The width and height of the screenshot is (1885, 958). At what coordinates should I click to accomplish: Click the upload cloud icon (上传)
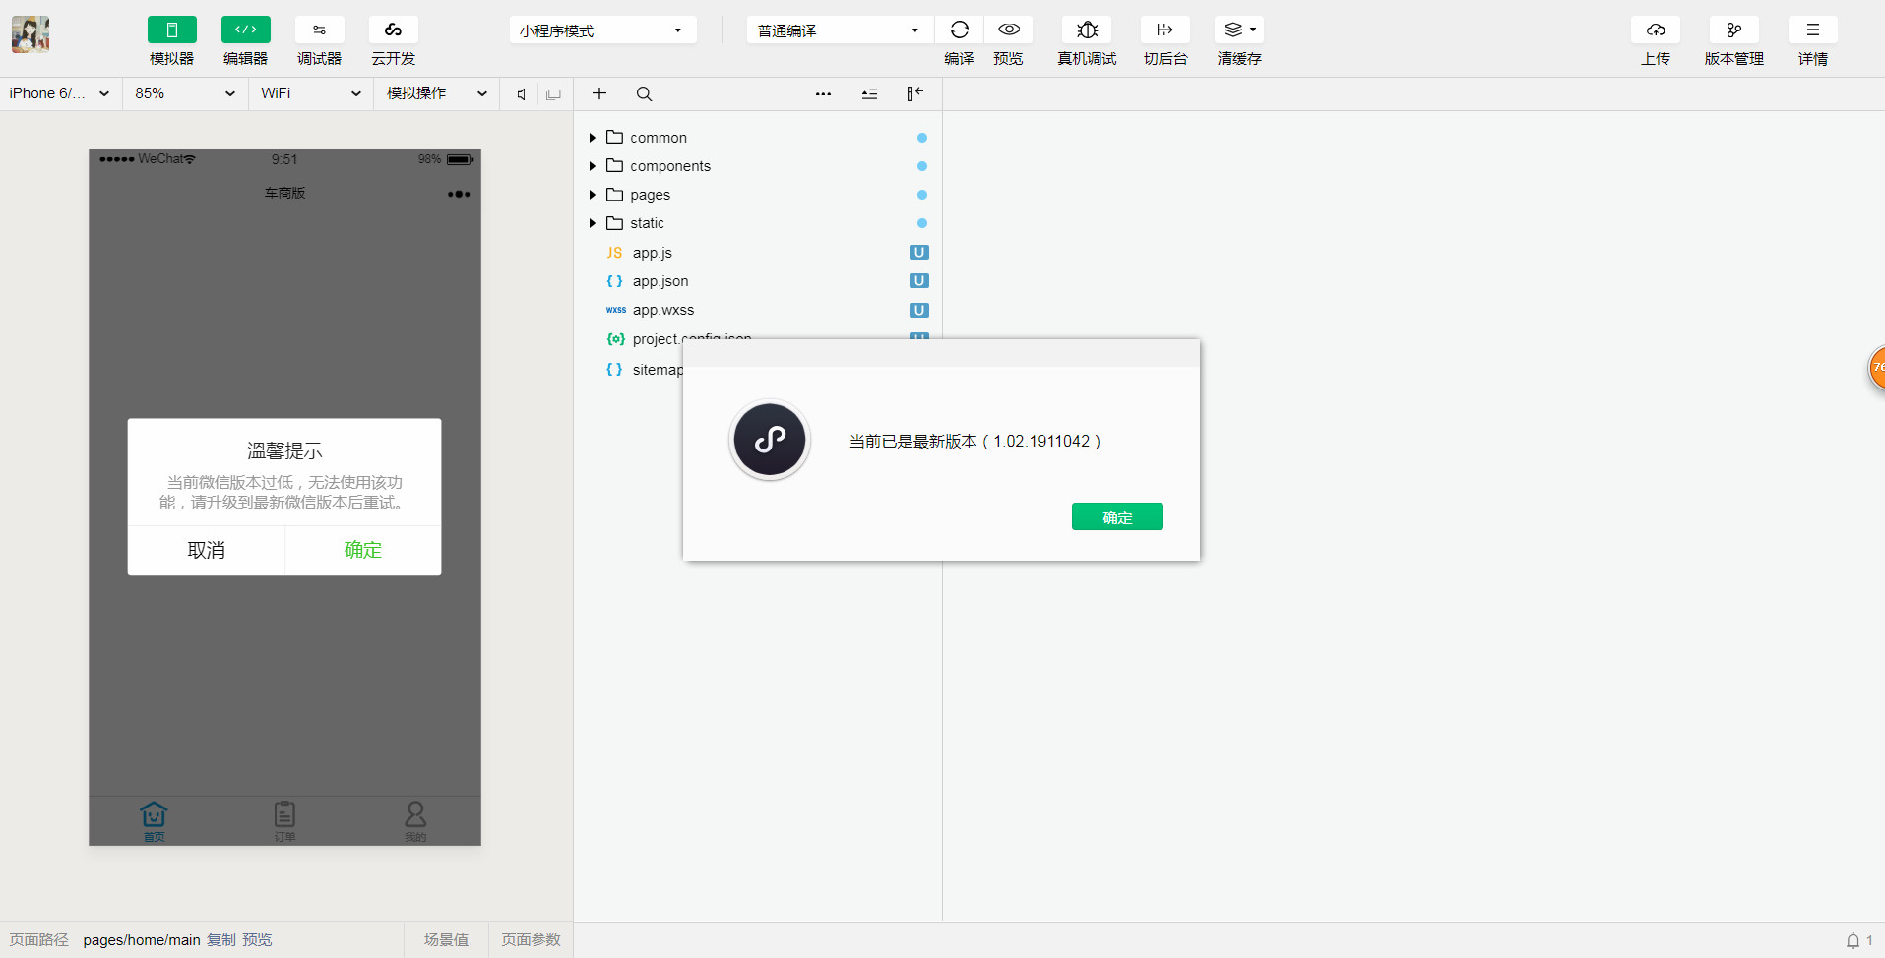(1655, 30)
